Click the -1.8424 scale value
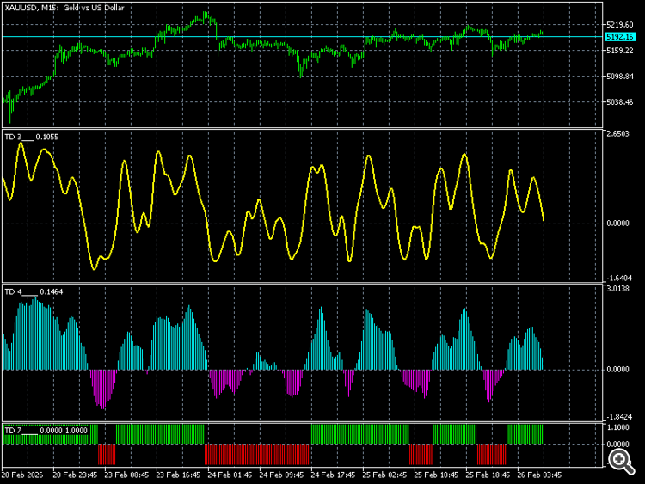Screen dimensions: 645x484 point(617,417)
